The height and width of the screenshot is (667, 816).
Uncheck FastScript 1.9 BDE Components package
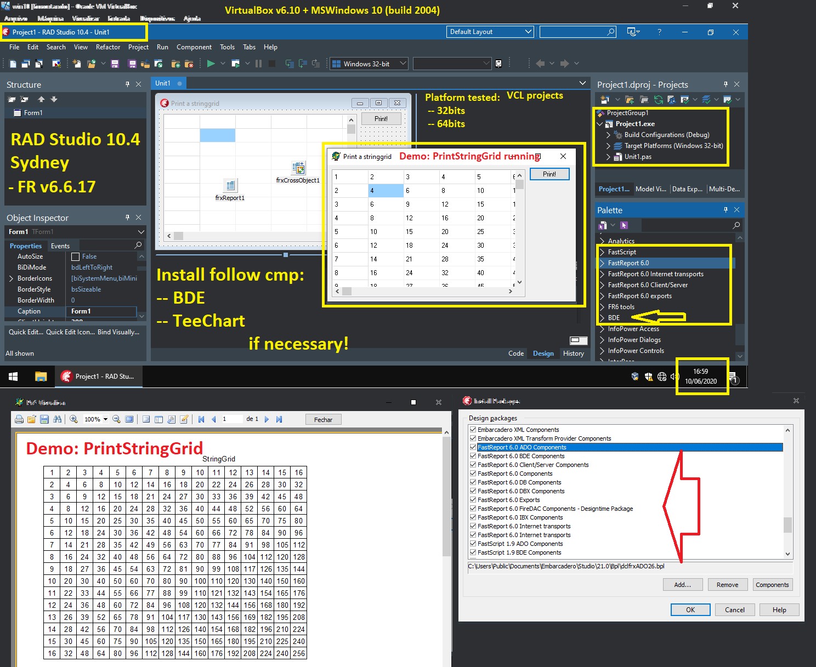tap(473, 552)
